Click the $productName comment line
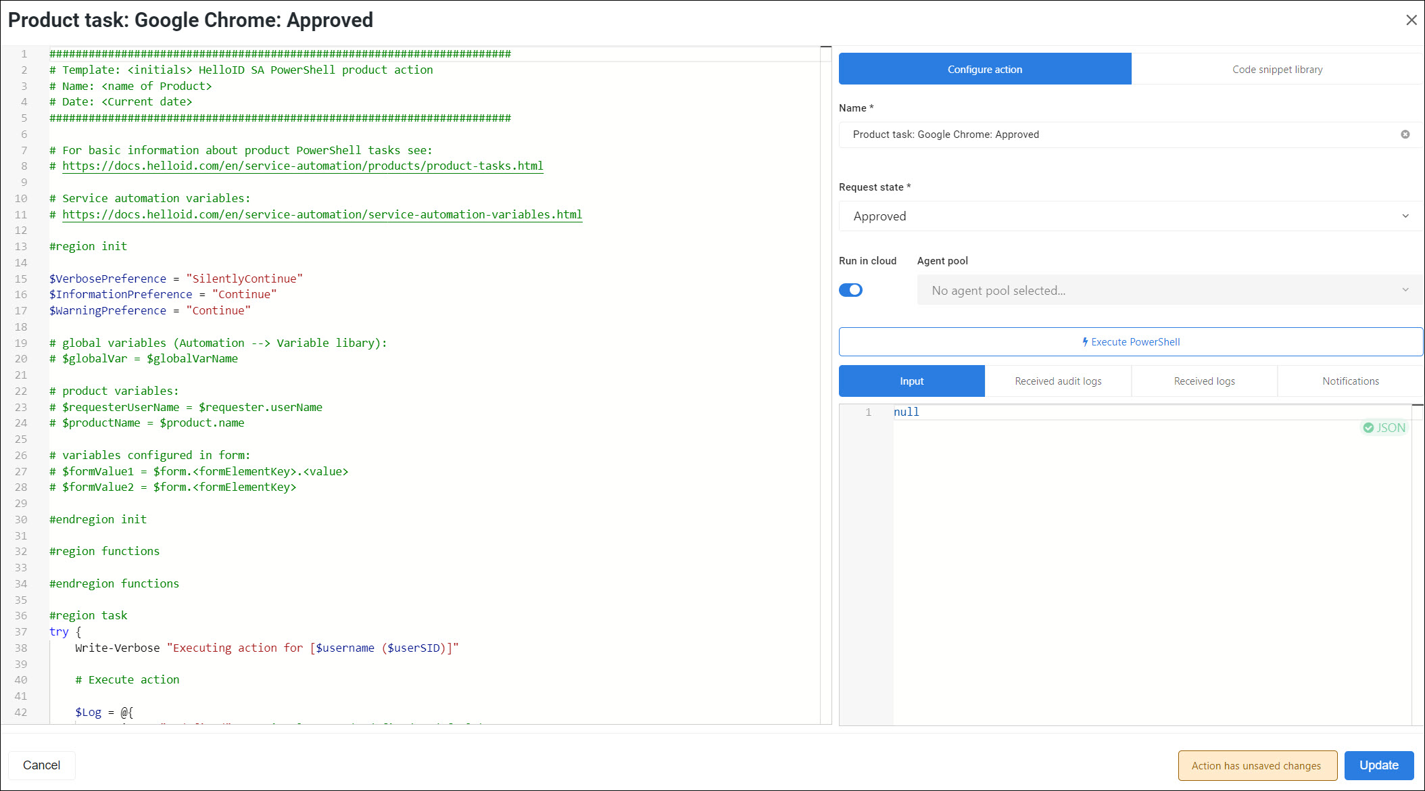The height and width of the screenshot is (791, 1425). point(147,423)
